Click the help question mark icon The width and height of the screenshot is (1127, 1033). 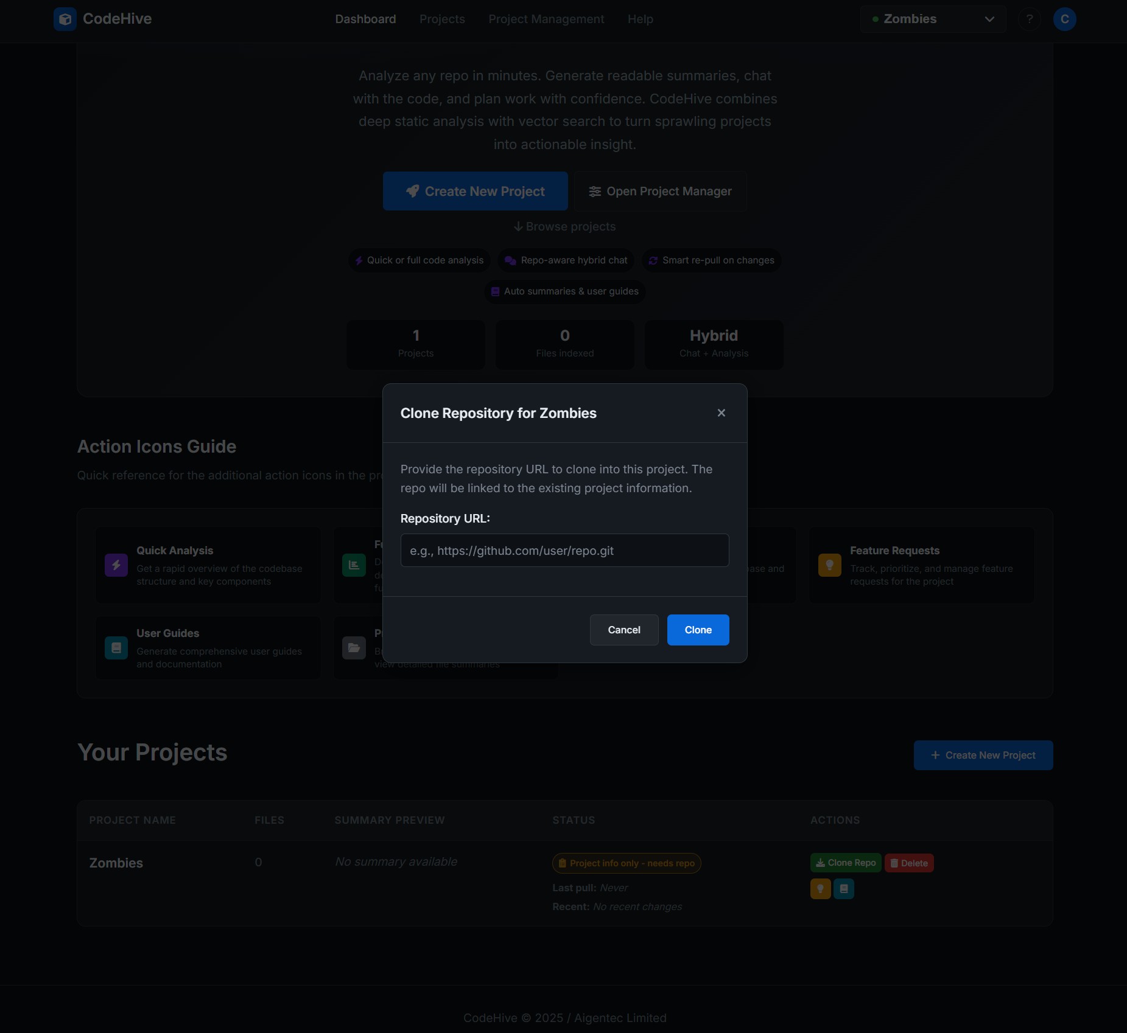tap(1030, 19)
